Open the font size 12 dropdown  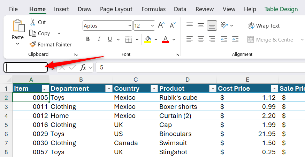pyautogui.click(x=152, y=26)
